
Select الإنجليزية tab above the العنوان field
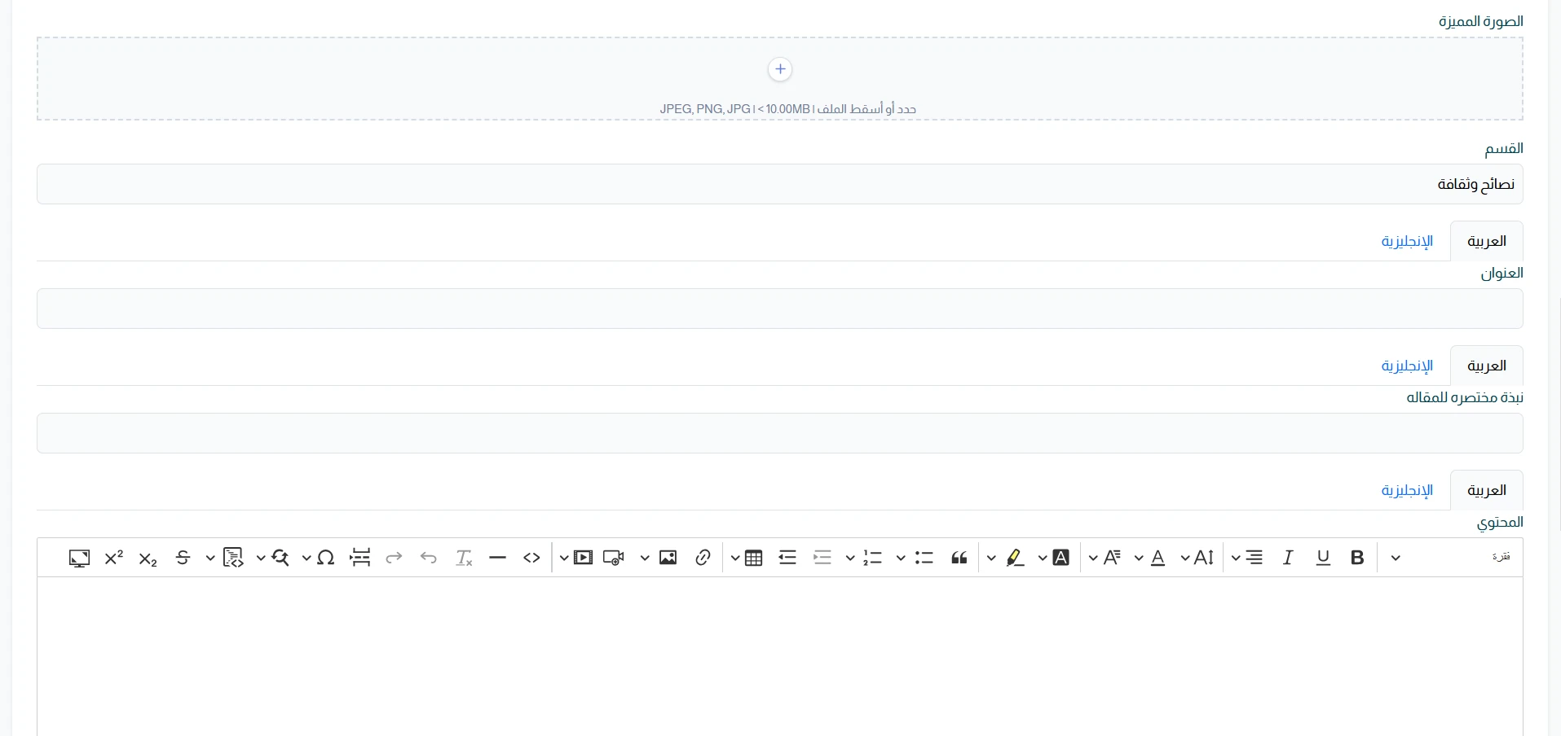1407,241
